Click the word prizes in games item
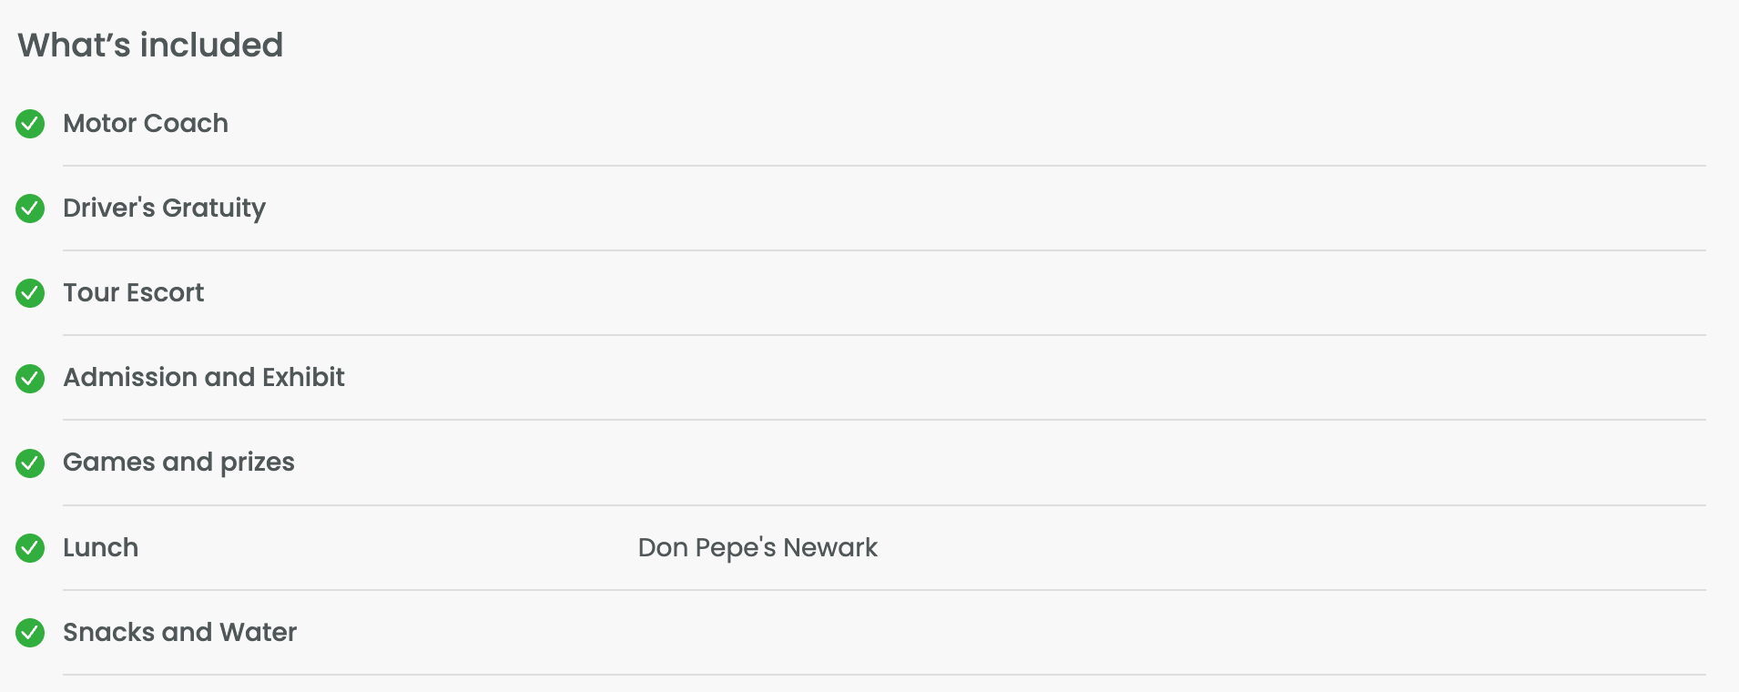Viewport: 1739px width, 692px height. 258,463
